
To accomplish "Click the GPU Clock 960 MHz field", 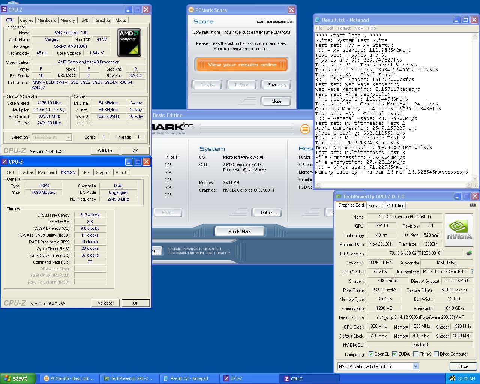I will pyautogui.click(x=379, y=327).
